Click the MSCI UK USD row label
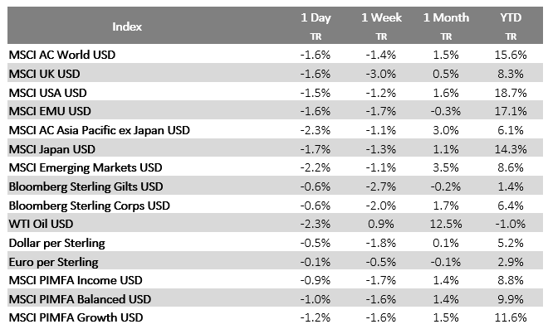548x334 pixels. [49, 73]
